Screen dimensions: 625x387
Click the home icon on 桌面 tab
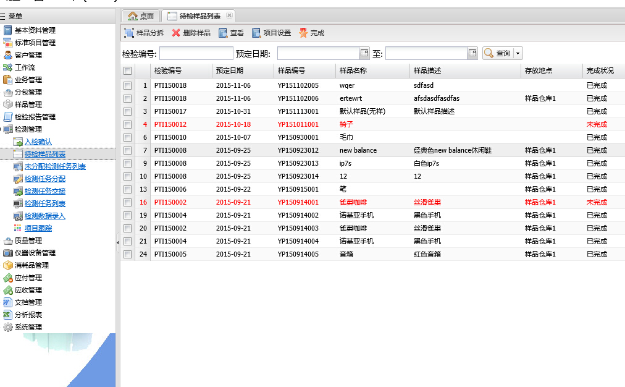[x=132, y=15]
